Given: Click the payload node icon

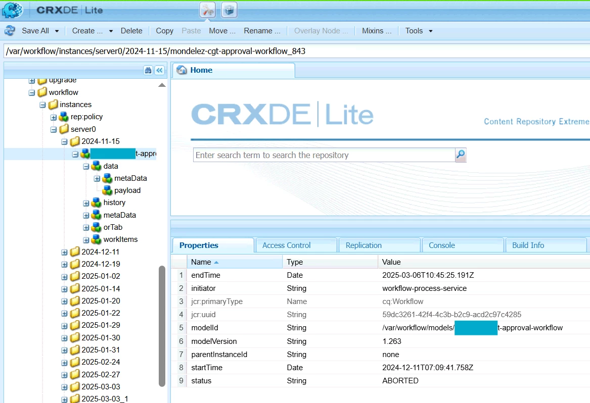Looking at the screenshot, I should coord(107,190).
